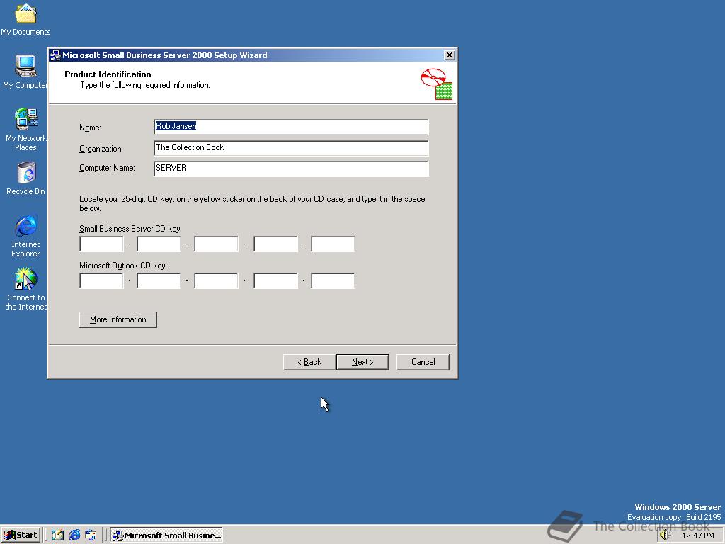Close the Setup Wizard window
The height and width of the screenshot is (544, 725).
[x=449, y=55]
